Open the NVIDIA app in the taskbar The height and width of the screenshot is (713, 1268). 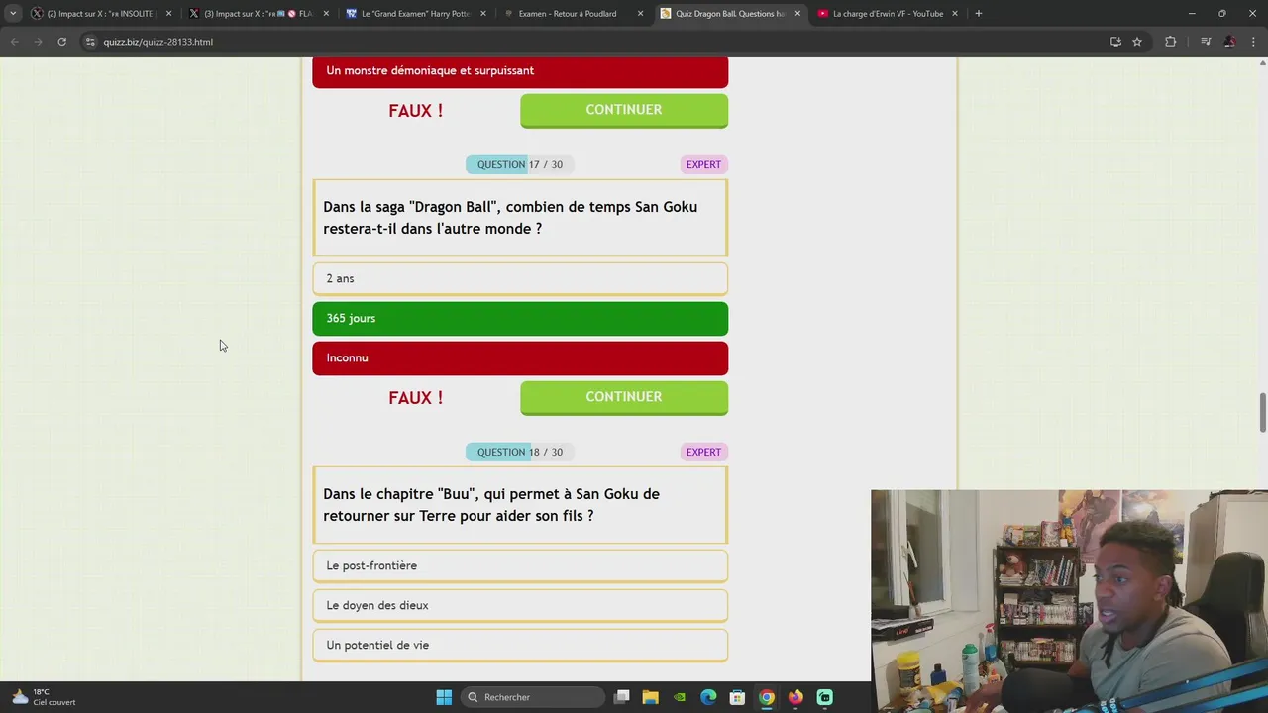[x=680, y=697]
